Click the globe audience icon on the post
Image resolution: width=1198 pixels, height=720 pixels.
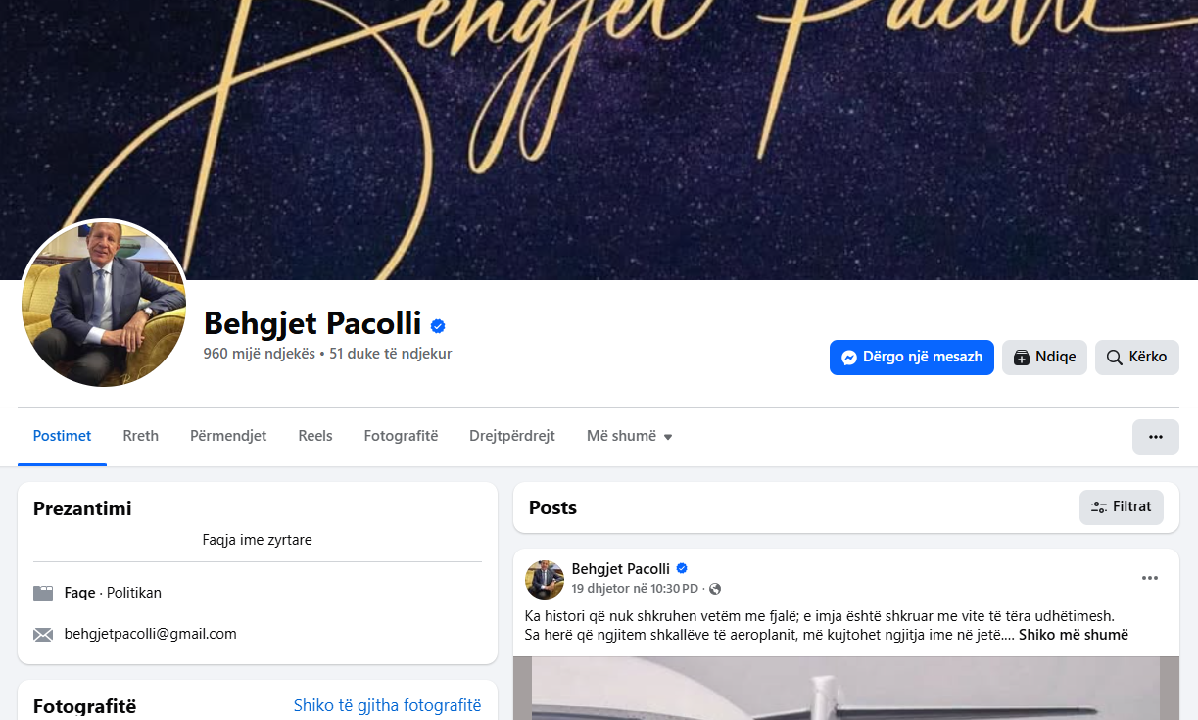click(715, 589)
